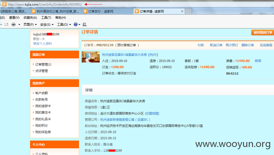The image size is (274, 155).
Task: Click the read mail toolbar icon
Action: tap(6, 24)
